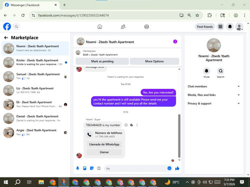Open the Friends icon in top nav

pos(123,26)
